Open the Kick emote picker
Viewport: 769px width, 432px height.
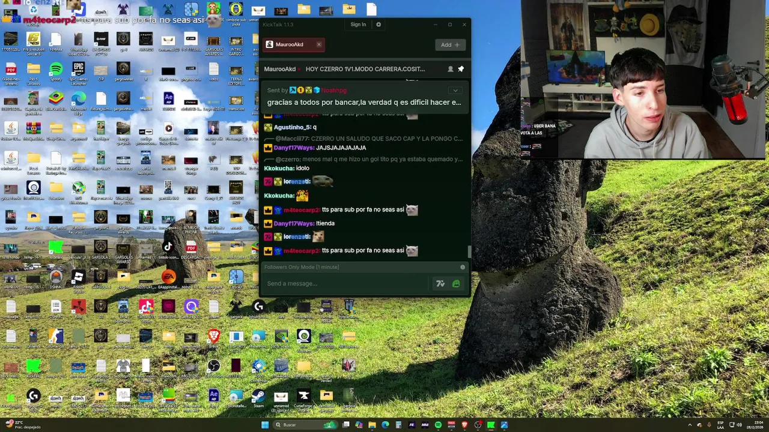click(x=456, y=284)
